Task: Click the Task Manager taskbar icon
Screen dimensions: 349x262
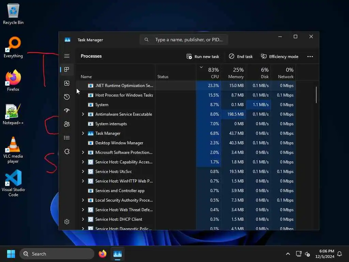Action: click(x=118, y=254)
